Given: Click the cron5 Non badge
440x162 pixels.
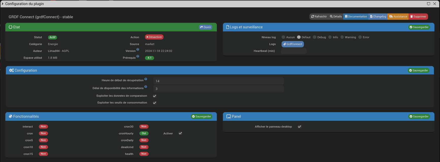Looking at the screenshot, I should coord(43,140).
